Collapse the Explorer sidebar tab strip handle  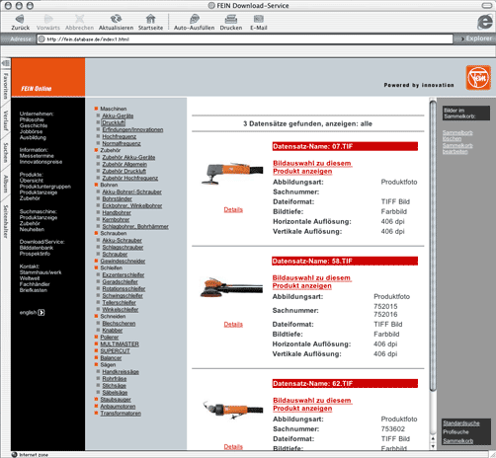click(x=6, y=63)
